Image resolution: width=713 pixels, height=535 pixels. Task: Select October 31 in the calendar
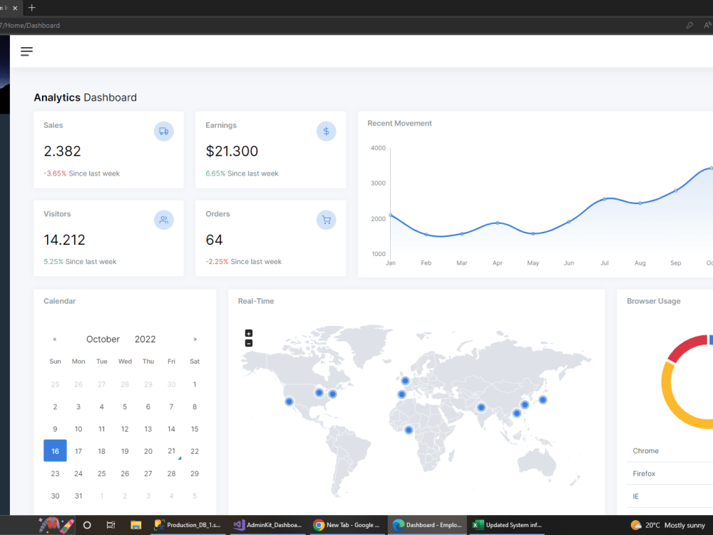pos(78,496)
